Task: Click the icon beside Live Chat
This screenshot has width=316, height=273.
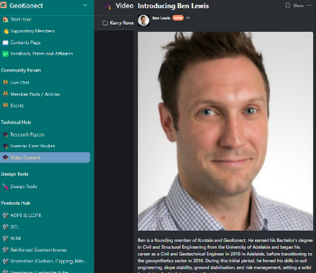Action: coord(6,82)
